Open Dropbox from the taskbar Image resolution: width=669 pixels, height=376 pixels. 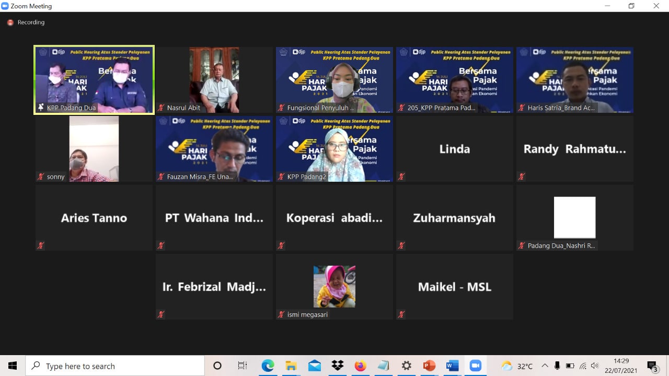(x=338, y=366)
